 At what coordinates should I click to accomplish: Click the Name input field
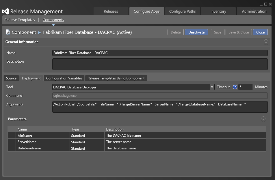(x=160, y=53)
